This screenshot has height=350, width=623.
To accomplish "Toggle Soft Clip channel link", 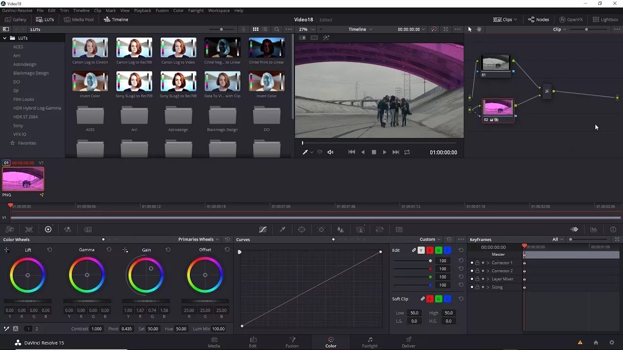I will tap(422, 299).
